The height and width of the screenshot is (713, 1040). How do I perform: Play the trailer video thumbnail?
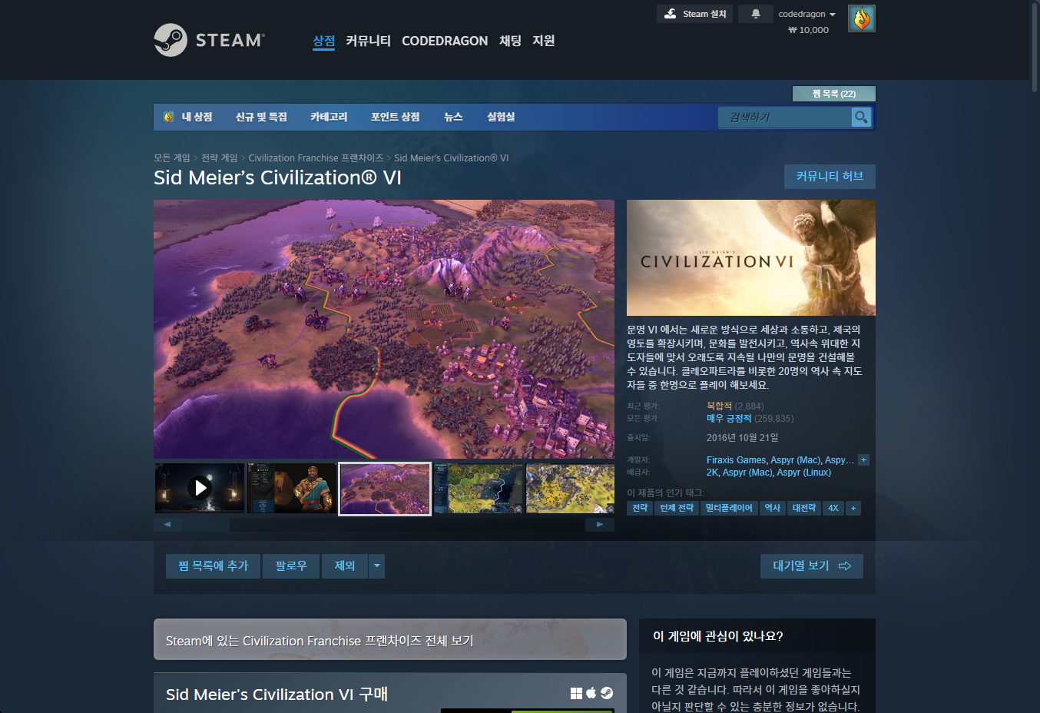click(200, 488)
